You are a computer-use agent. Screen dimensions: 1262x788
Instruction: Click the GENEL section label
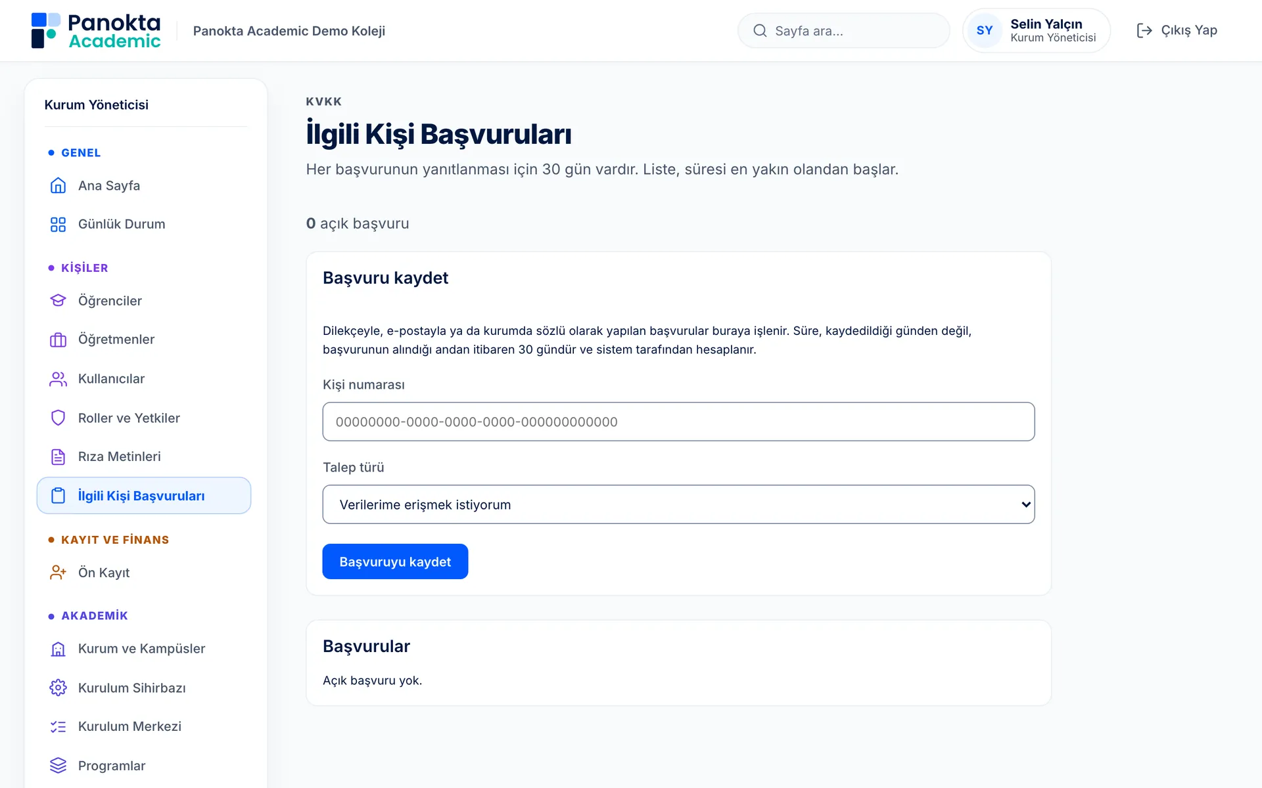(x=81, y=153)
